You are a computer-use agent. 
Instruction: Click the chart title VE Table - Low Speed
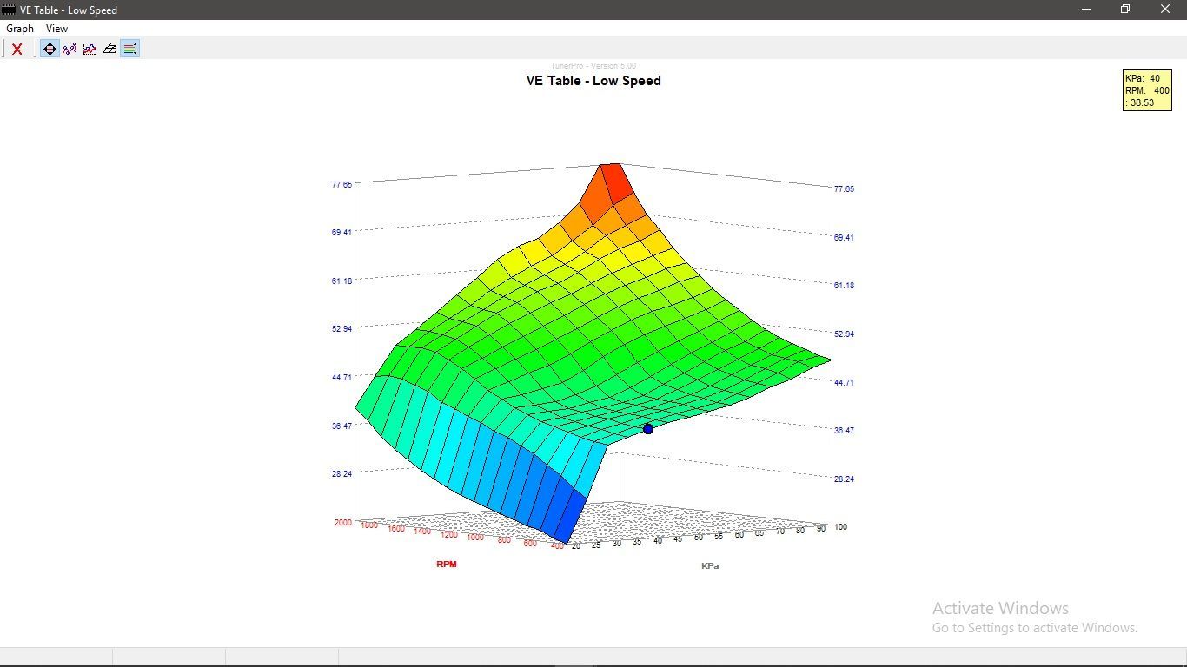click(593, 81)
